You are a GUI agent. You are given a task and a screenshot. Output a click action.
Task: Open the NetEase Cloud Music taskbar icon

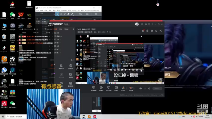tap(95, 116)
